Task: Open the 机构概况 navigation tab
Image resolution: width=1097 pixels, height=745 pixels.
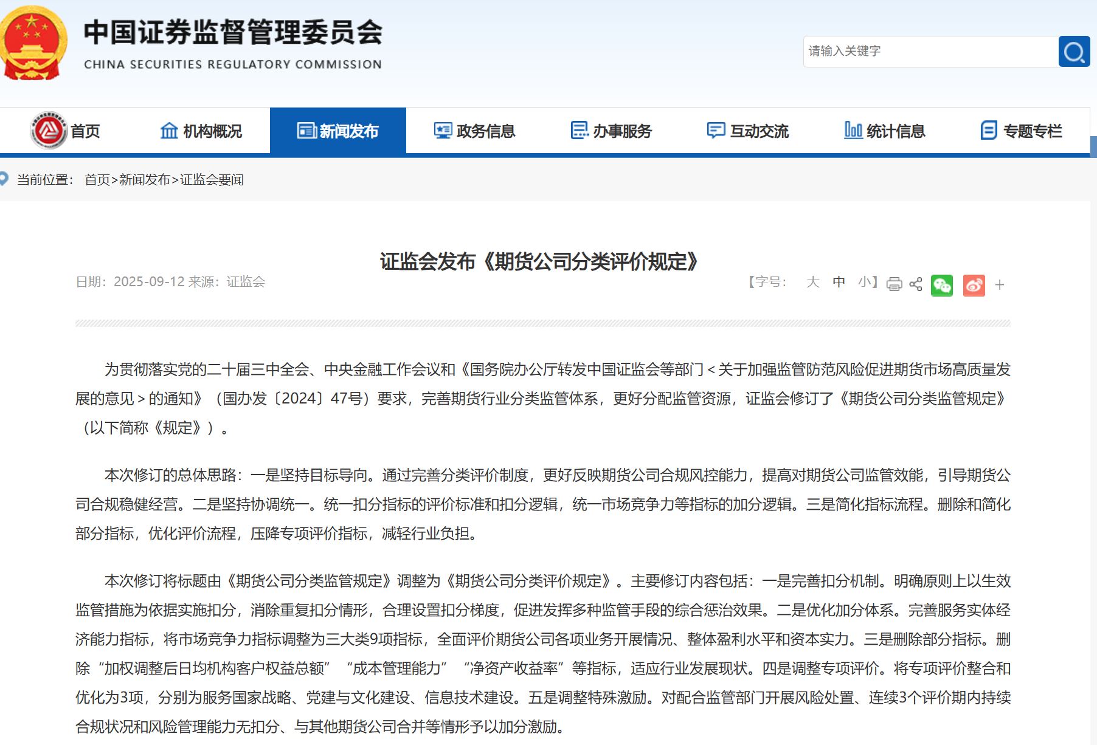Action: pyautogui.click(x=201, y=131)
